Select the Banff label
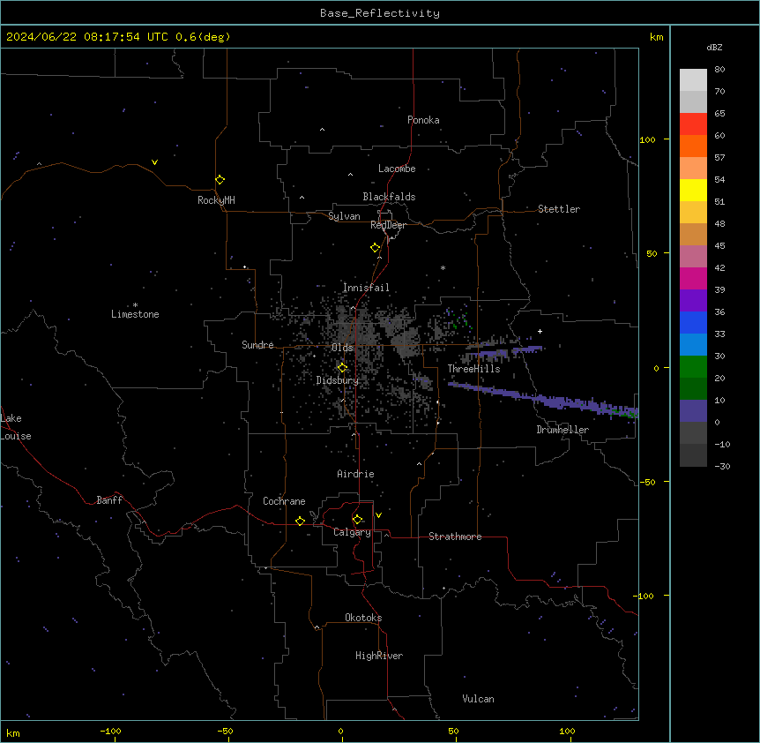Viewport: 760px width, 743px height. (x=109, y=500)
